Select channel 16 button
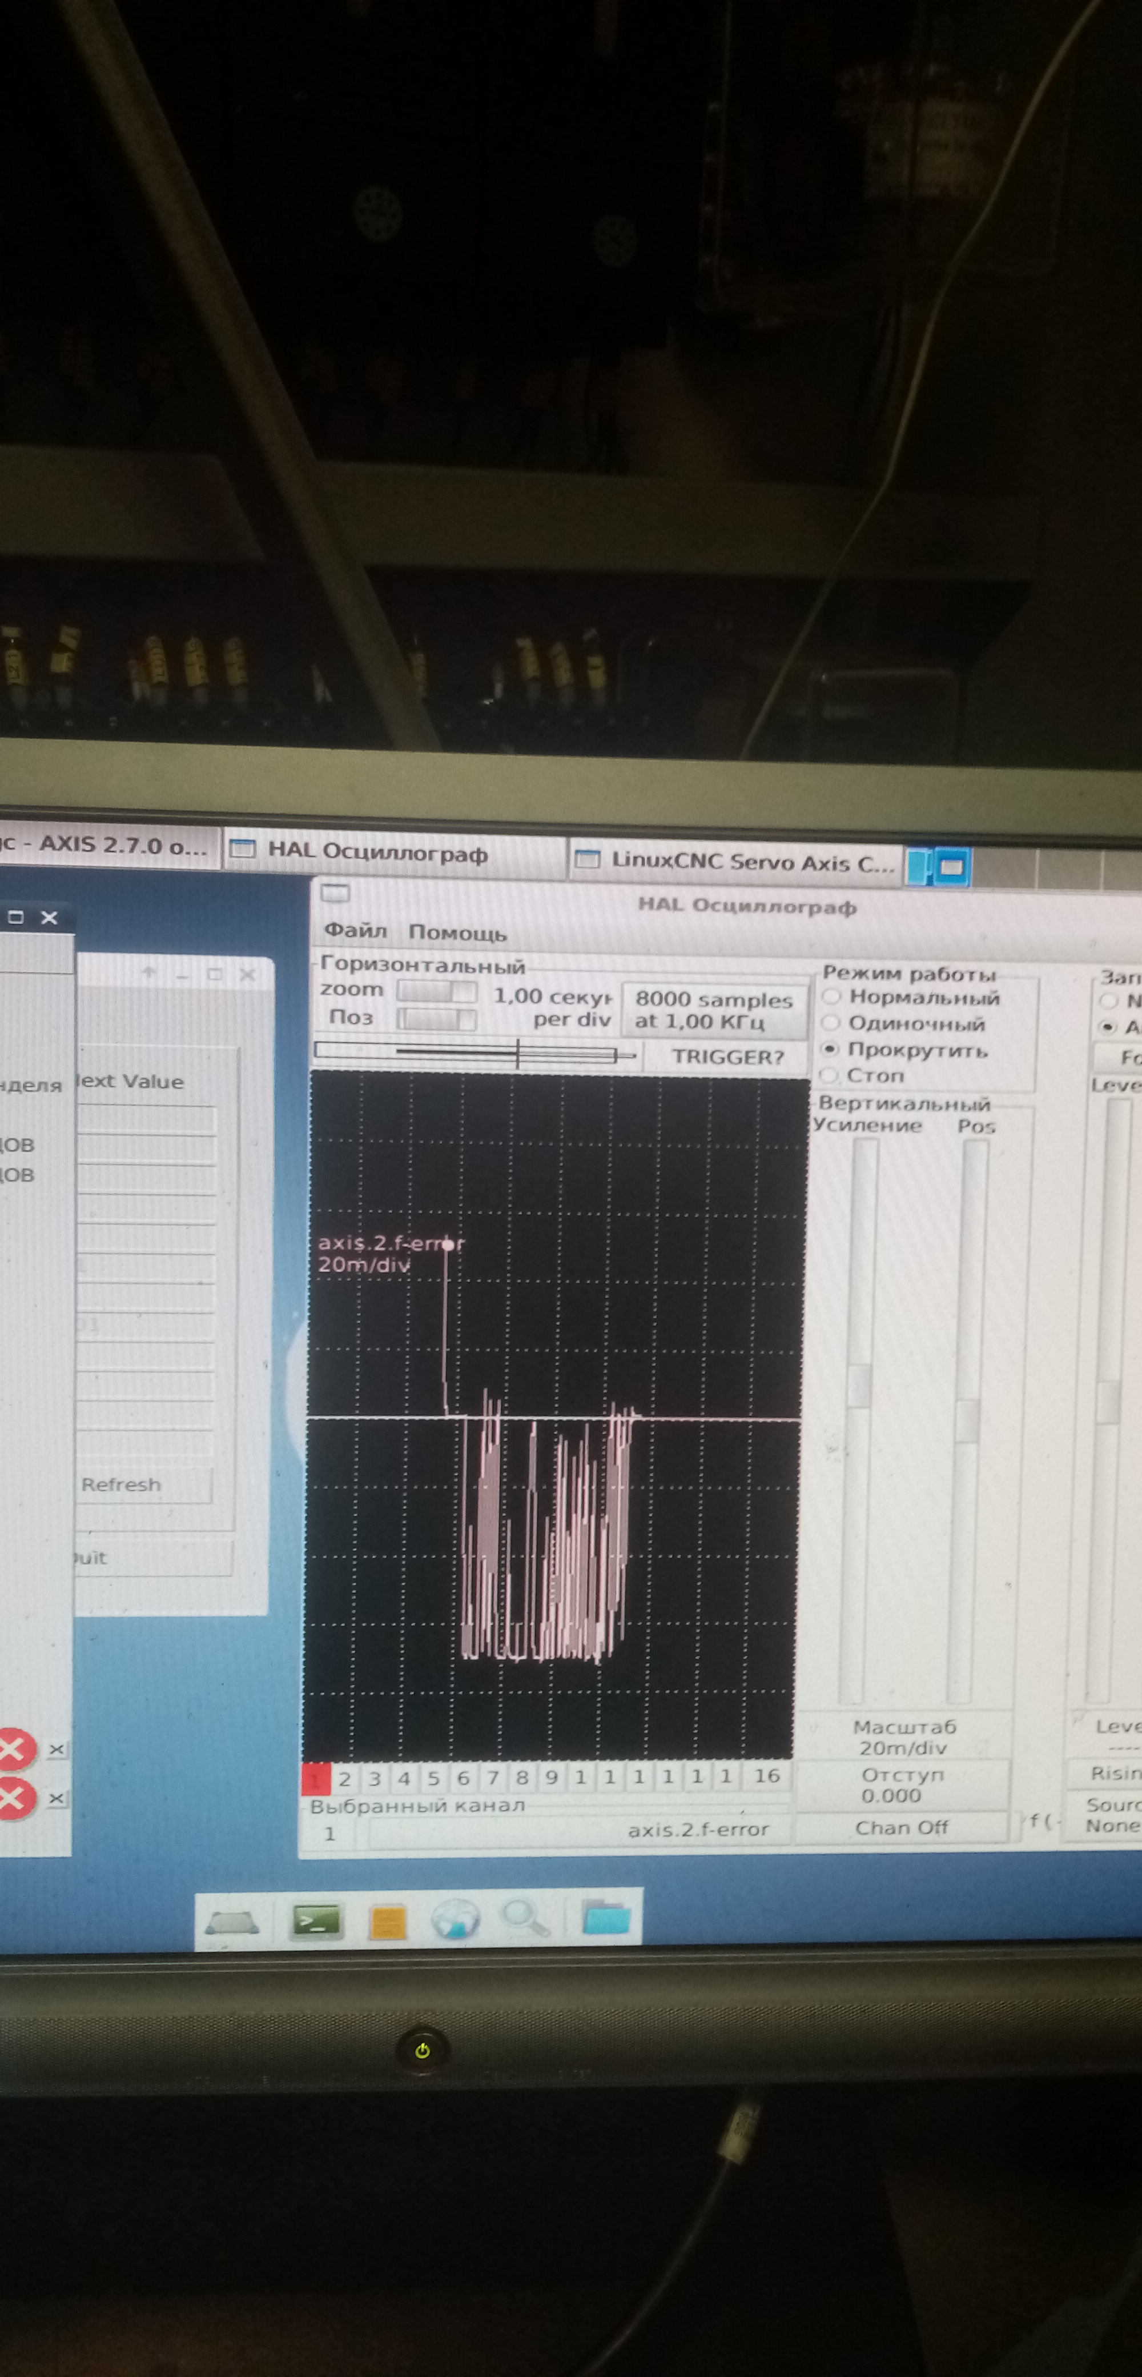The width and height of the screenshot is (1142, 2377). (766, 1775)
